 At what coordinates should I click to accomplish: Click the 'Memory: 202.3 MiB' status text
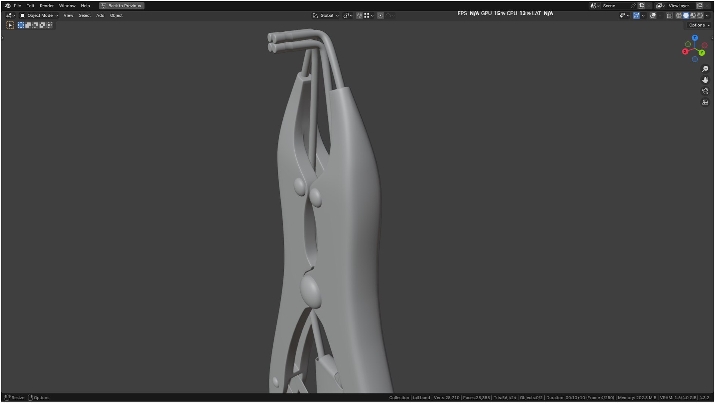point(637,398)
